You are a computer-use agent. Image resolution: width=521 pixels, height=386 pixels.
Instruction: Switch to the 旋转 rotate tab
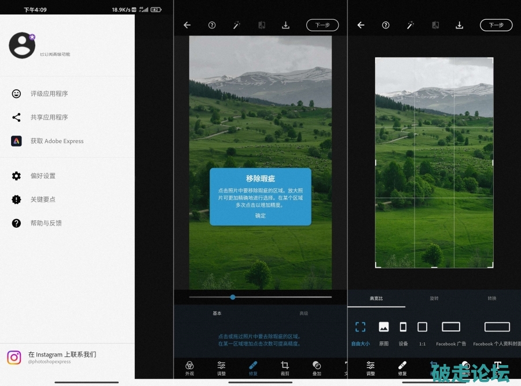(434, 298)
